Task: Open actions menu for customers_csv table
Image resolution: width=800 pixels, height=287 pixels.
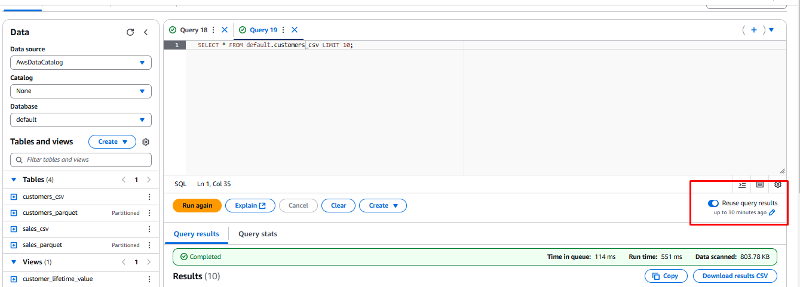Action: 149,197
